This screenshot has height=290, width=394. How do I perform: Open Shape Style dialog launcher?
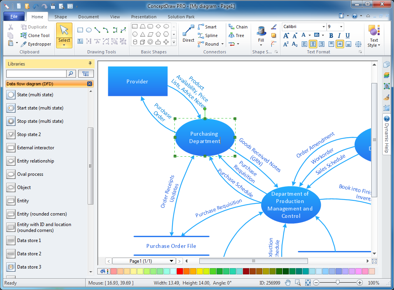tap(276, 52)
